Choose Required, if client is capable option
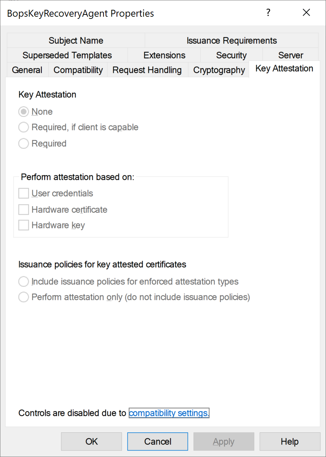 24,127
